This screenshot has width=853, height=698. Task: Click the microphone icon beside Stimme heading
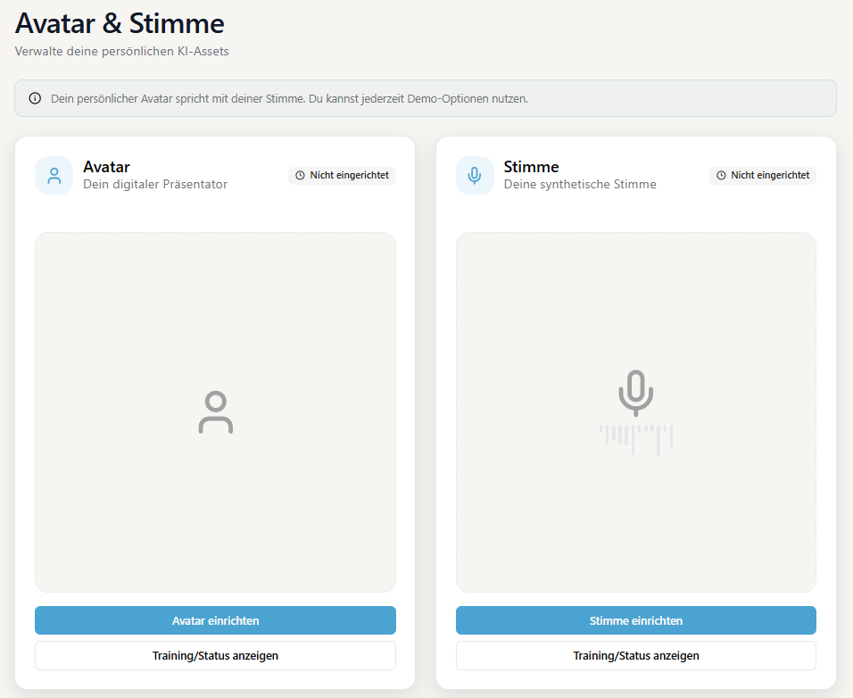[x=475, y=175]
